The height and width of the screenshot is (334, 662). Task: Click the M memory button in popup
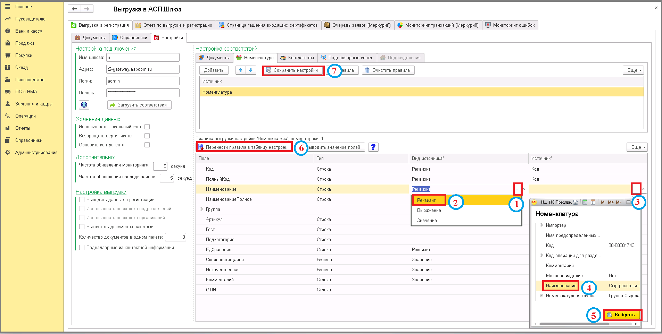(x=603, y=202)
